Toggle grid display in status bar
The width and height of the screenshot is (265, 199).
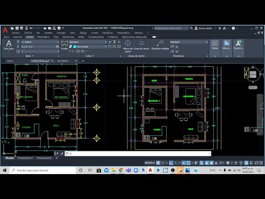tap(158, 163)
